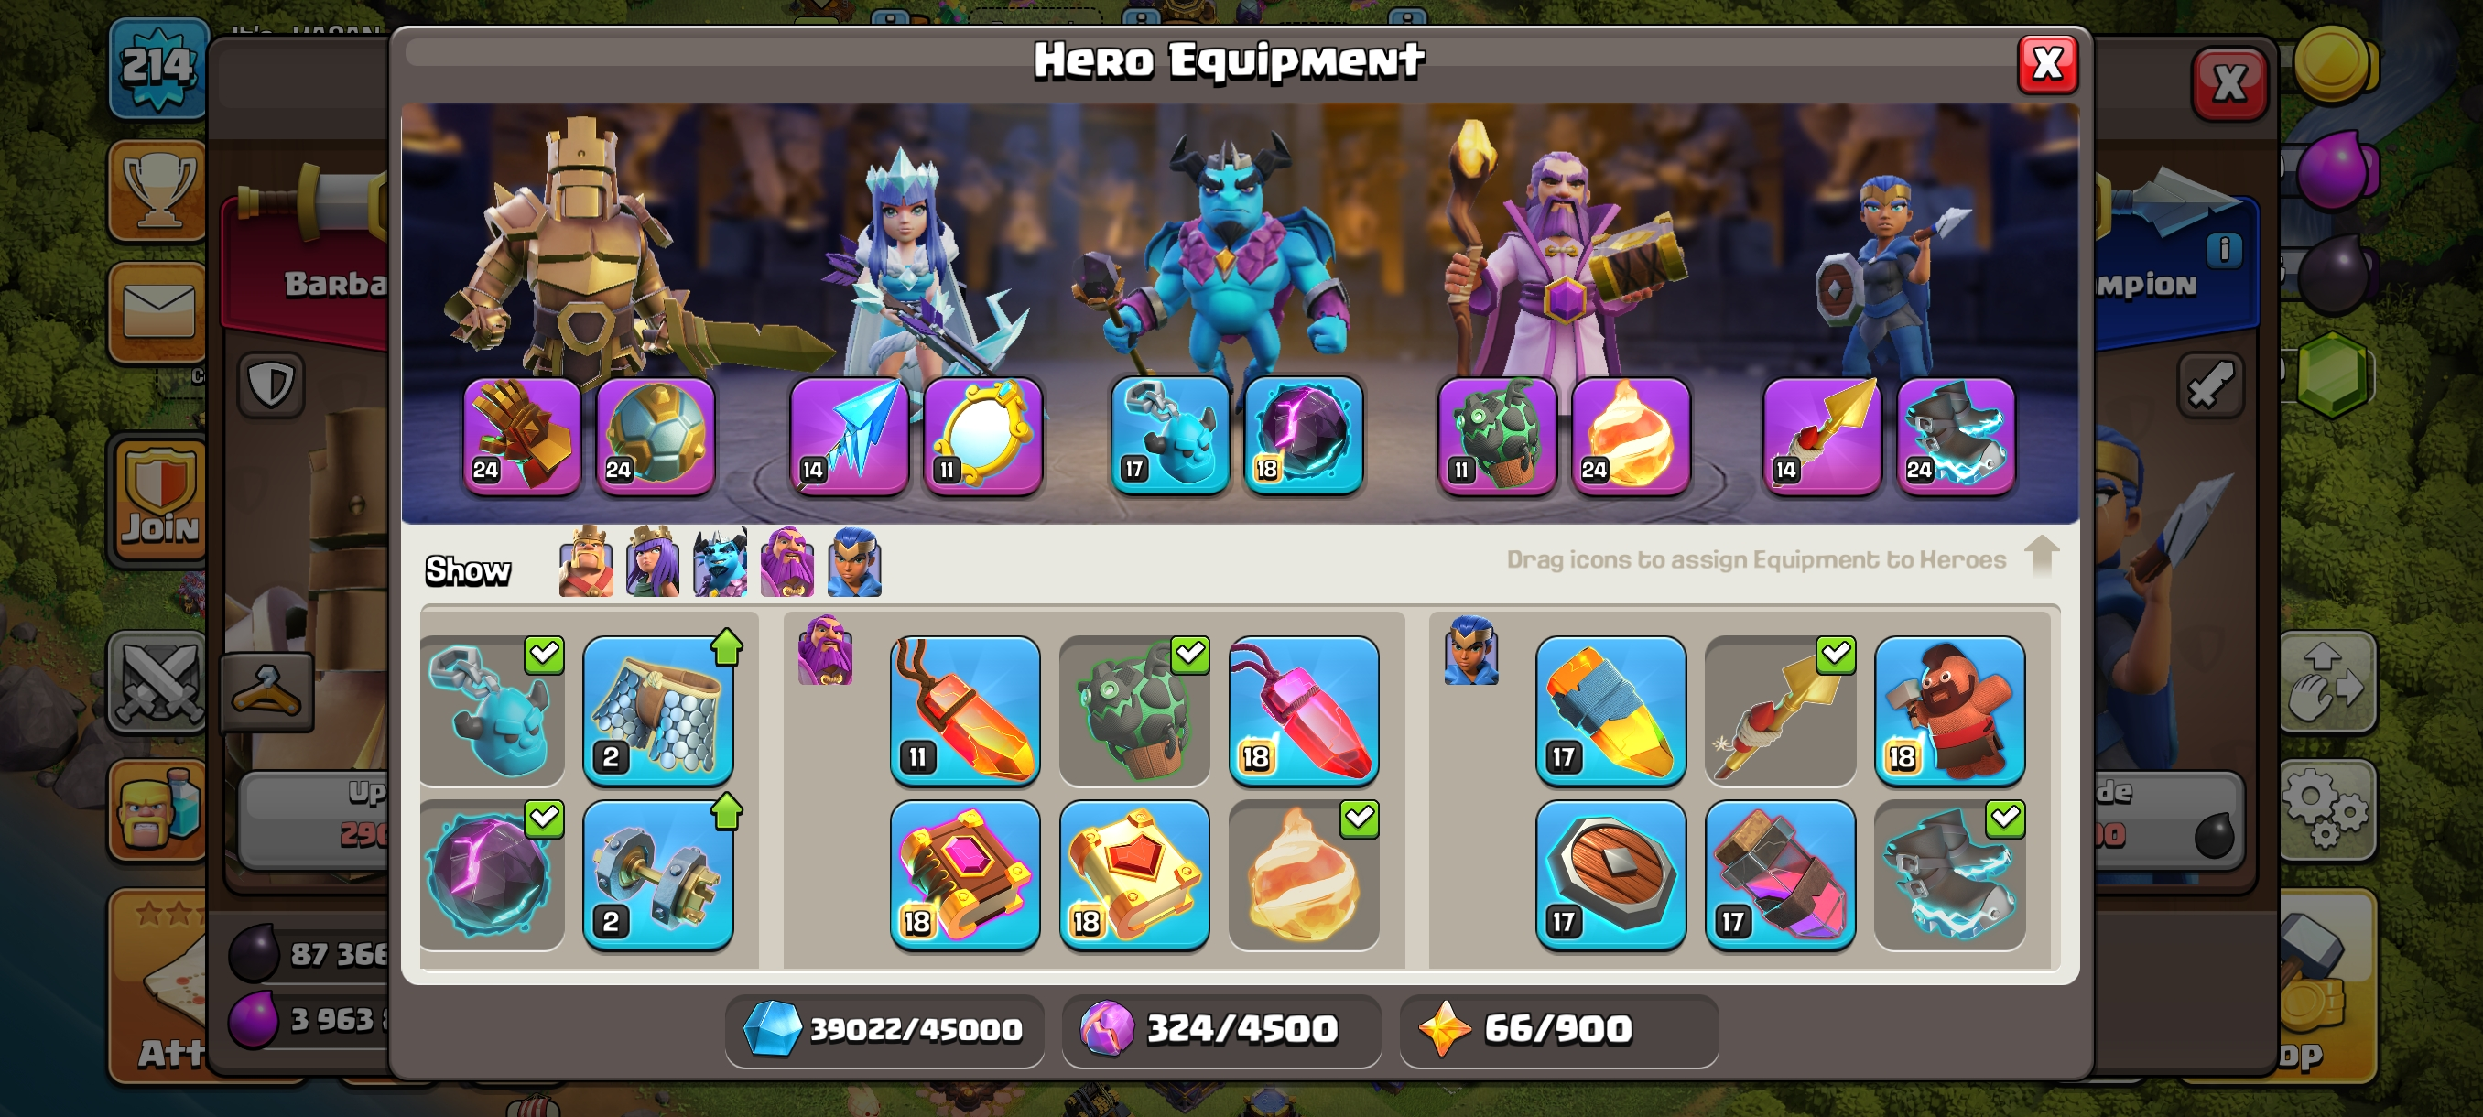2483x1117 pixels.
Task: Toggle the Minion Prince show filter
Action: click(x=720, y=562)
